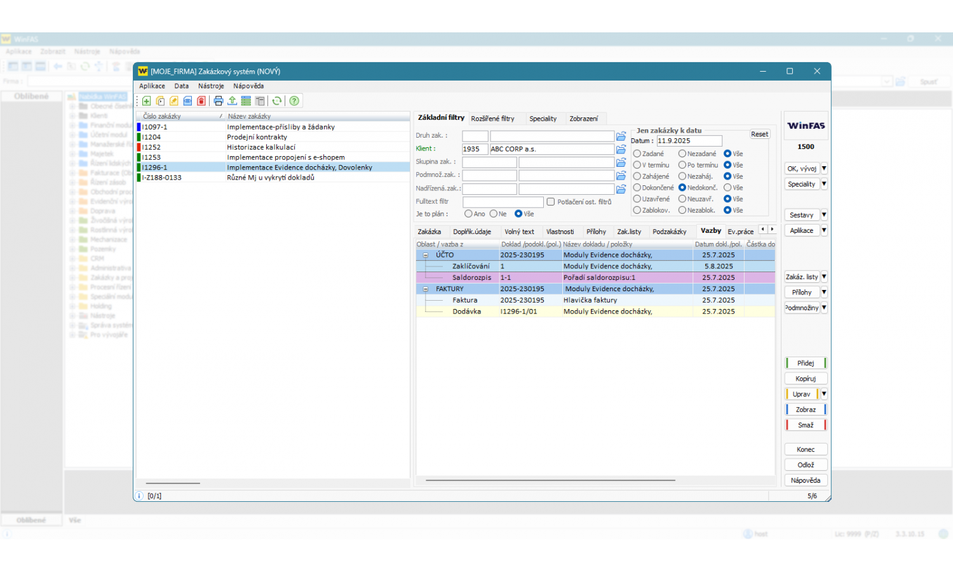953x571 pixels.
Task: Click the export upload arrow toolbar icon
Action: [233, 101]
